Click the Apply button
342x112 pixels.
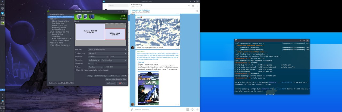coord(90,76)
